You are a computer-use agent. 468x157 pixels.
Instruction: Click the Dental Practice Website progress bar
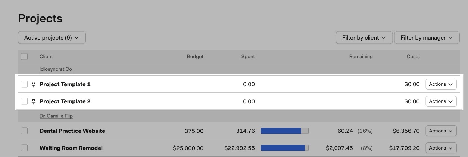tap(284, 131)
